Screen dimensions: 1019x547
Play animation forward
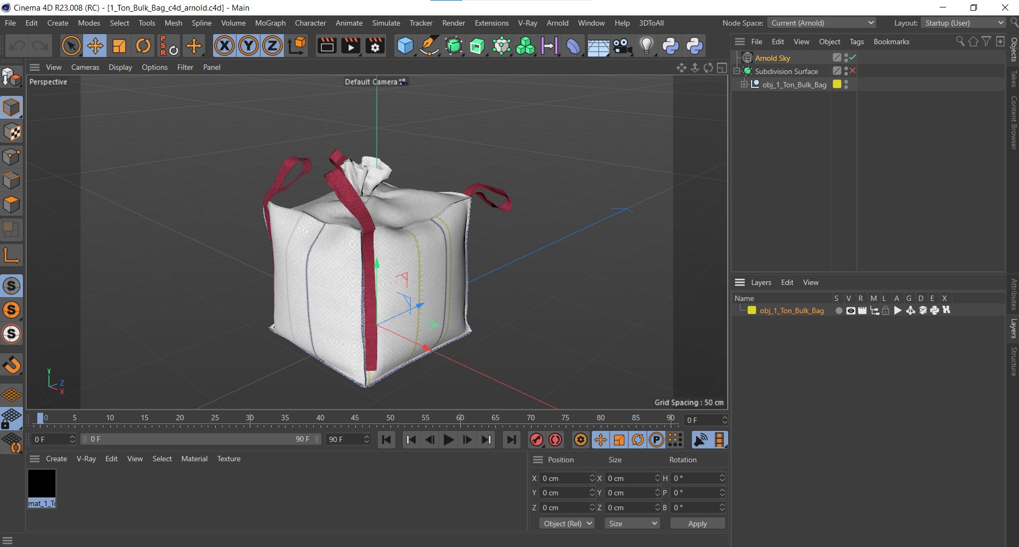coord(449,439)
